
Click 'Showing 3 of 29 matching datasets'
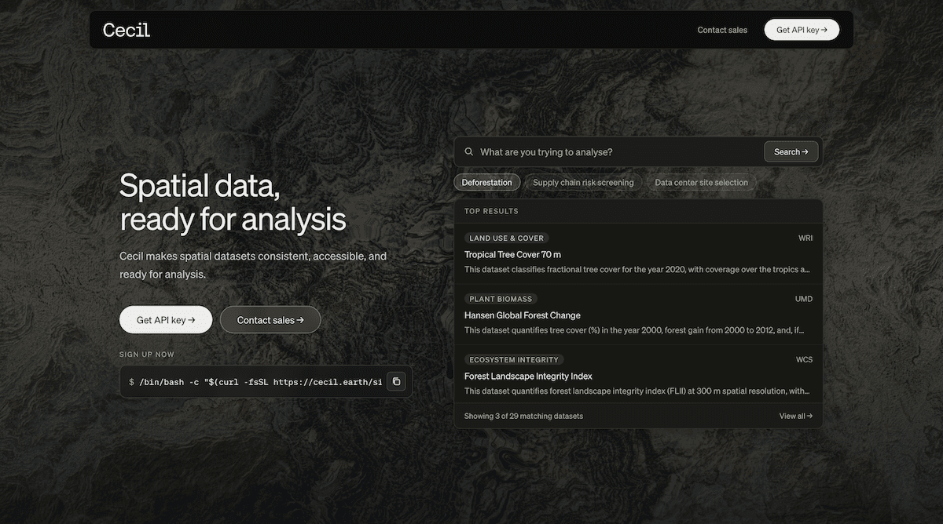click(x=523, y=416)
